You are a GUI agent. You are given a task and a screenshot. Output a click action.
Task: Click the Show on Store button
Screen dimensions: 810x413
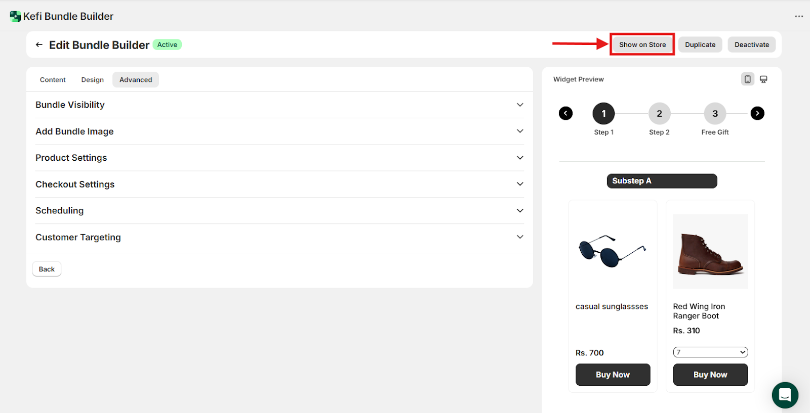642,44
